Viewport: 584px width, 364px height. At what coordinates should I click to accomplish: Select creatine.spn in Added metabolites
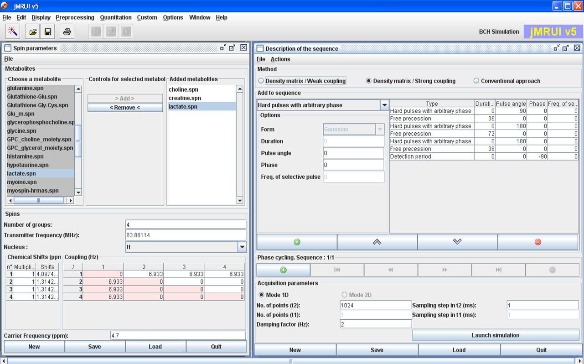[202, 98]
